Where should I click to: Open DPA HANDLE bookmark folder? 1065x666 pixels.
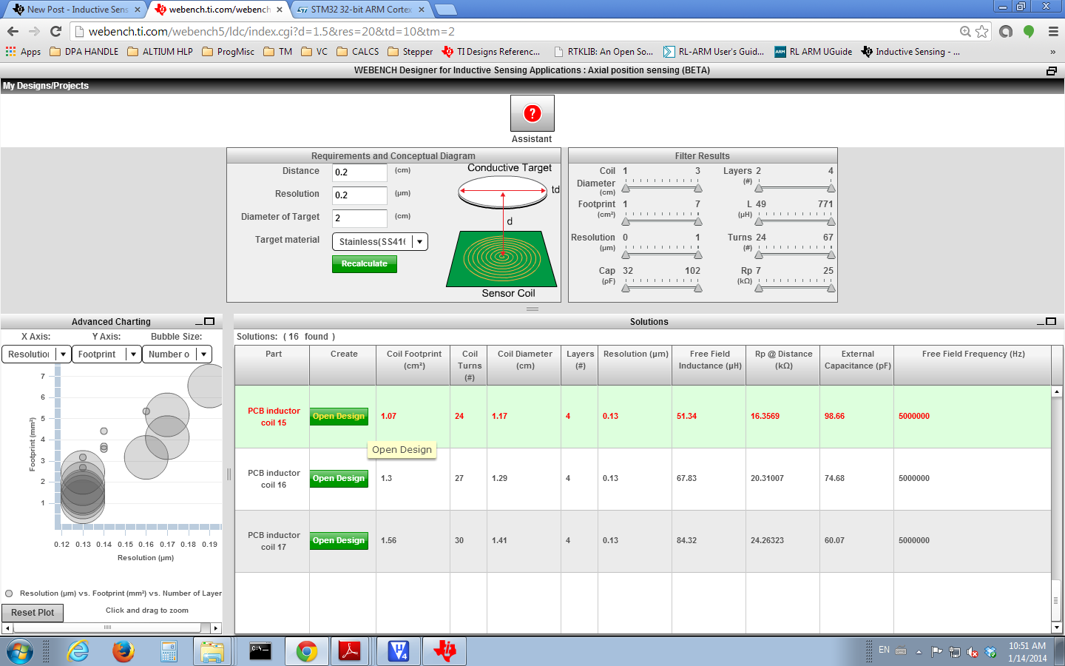coord(84,52)
